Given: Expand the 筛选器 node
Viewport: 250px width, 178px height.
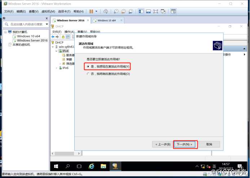Looking at the screenshot, I should click(60, 64).
